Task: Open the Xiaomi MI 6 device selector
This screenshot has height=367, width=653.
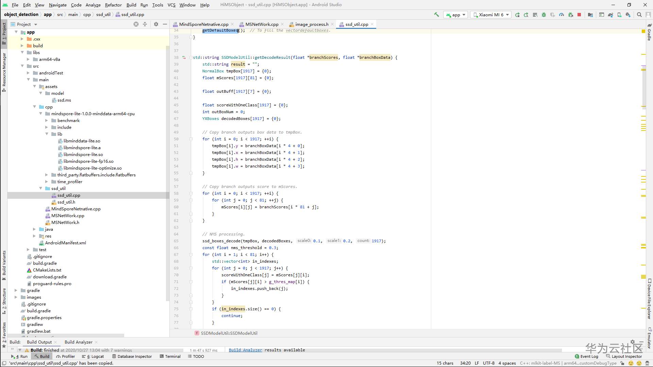Action: point(490,15)
